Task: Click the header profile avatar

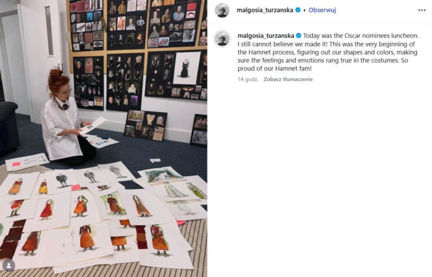Action: [x=222, y=10]
